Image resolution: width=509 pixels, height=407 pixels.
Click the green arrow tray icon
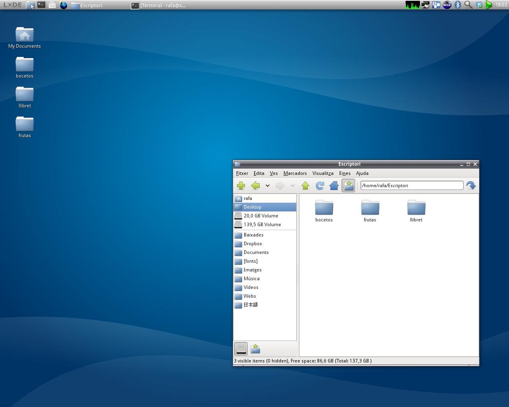tap(489, 5)
